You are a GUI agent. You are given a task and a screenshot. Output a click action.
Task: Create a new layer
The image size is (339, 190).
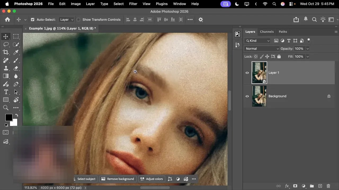pyautogui.click(x=320, y=186)
